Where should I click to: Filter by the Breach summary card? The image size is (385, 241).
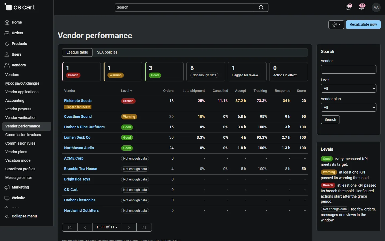(82, 72)
